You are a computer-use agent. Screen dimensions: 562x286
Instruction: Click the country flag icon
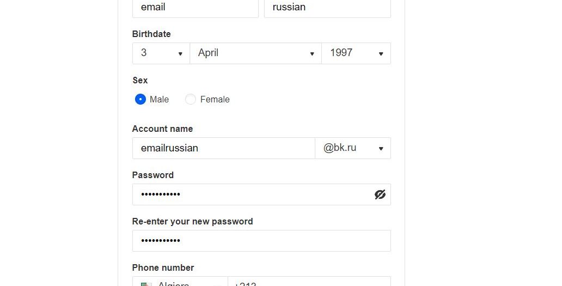[x=146, y=284]
